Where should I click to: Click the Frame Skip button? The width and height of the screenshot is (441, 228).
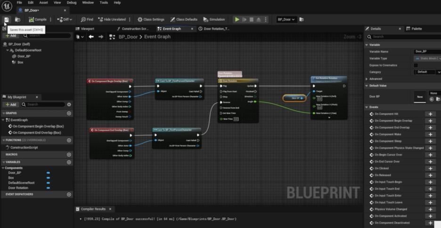pos(245,19)
